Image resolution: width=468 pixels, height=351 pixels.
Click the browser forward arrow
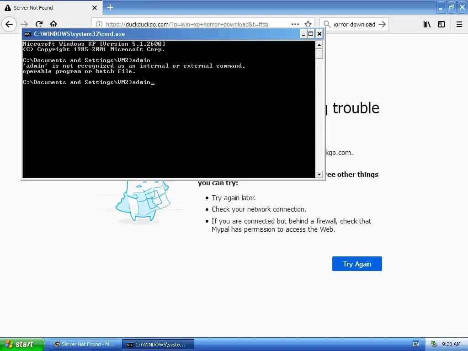tap(25, 24)
